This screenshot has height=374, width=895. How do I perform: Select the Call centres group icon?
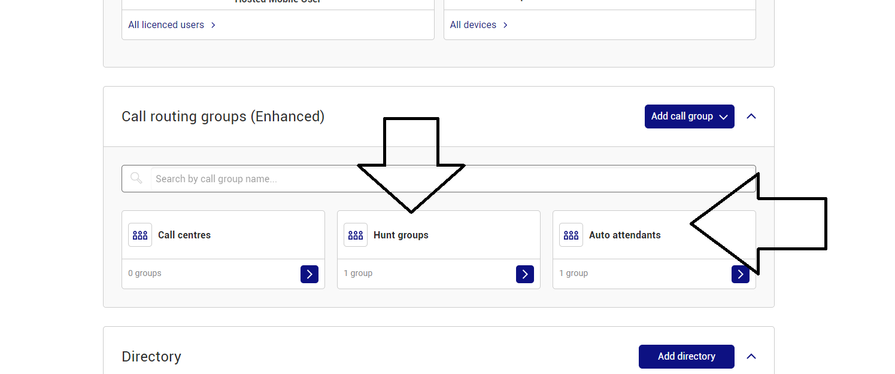pyautogui.click(x=139, y=235)
